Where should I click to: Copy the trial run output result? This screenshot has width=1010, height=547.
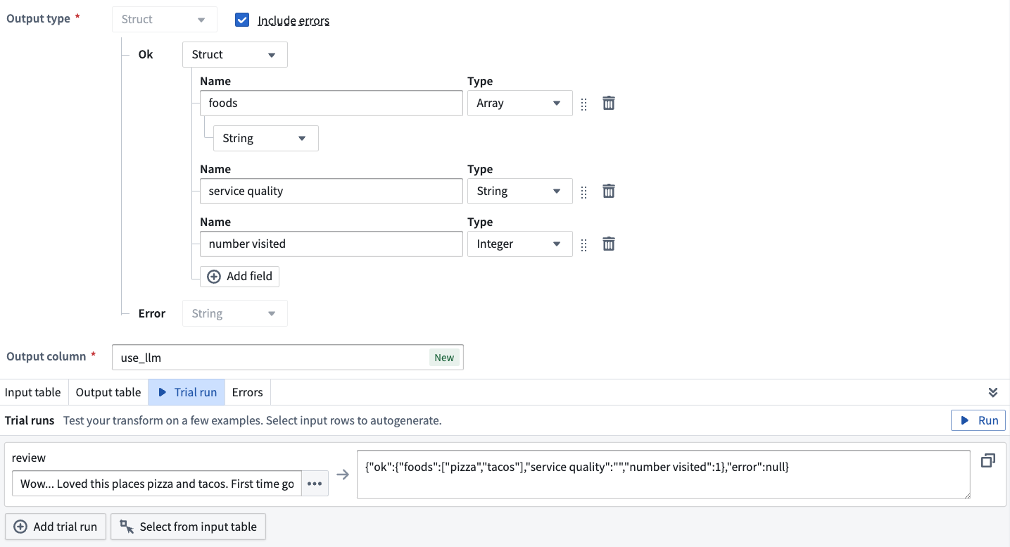(x=988, y=461)
